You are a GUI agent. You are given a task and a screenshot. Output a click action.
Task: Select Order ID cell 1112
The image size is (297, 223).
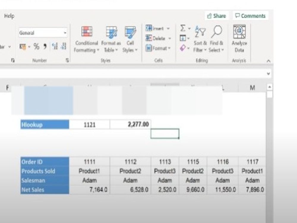130,162
